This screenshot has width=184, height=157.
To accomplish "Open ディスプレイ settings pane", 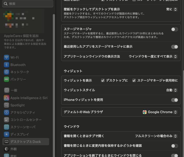I will [x=26, y=134].
